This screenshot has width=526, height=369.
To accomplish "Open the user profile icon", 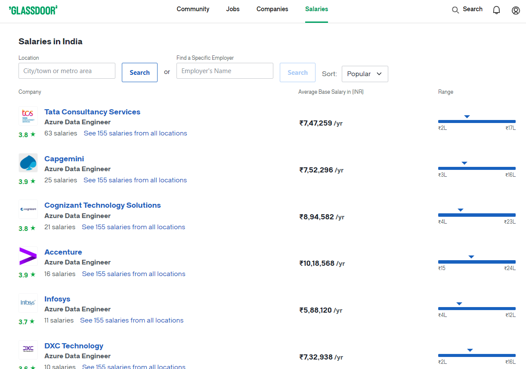I will click(516, 10).
